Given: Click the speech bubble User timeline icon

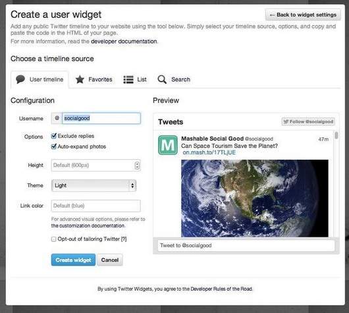Looking at the screenshot, I should tap(20, 79).
